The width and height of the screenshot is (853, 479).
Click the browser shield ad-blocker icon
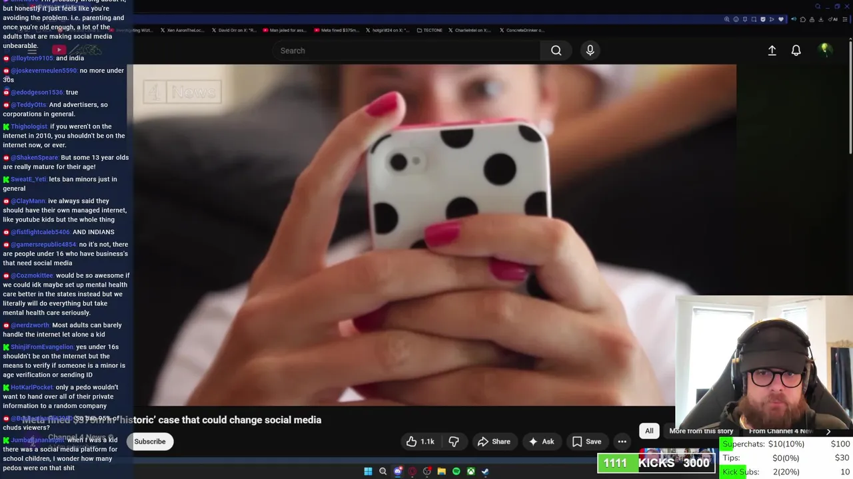(763, 19)
